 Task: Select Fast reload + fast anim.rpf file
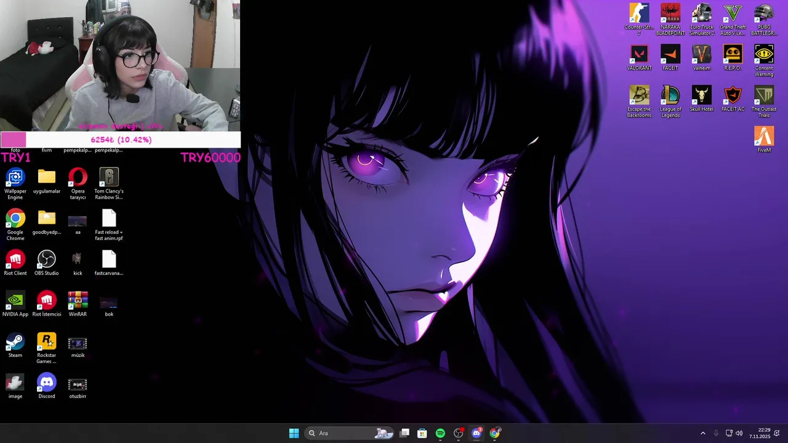(109, 225)
